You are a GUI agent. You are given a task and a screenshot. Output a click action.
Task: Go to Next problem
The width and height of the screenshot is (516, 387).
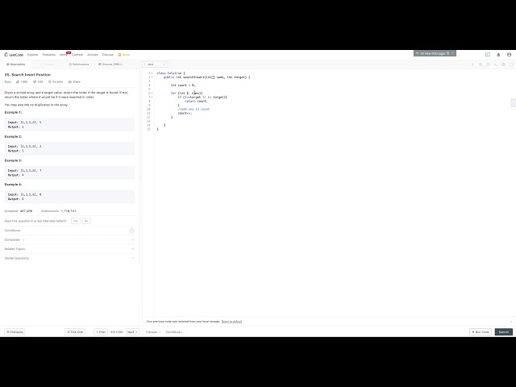point(132,332)
